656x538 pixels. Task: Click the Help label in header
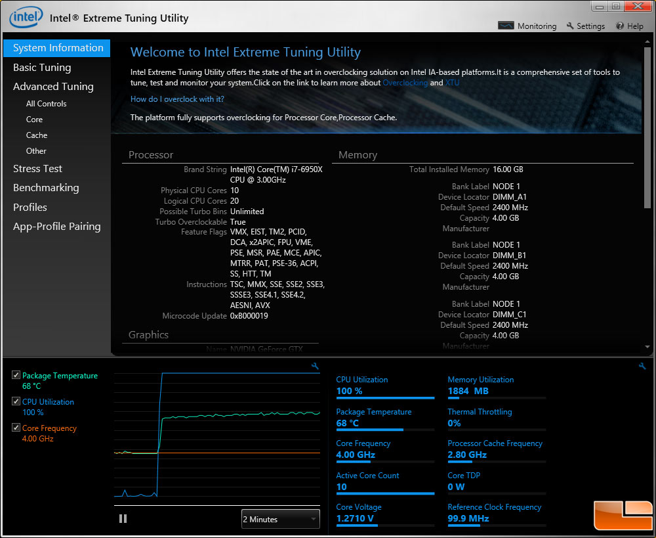pos(635,26)
